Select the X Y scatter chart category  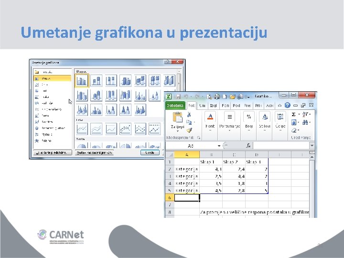(52, 109)
